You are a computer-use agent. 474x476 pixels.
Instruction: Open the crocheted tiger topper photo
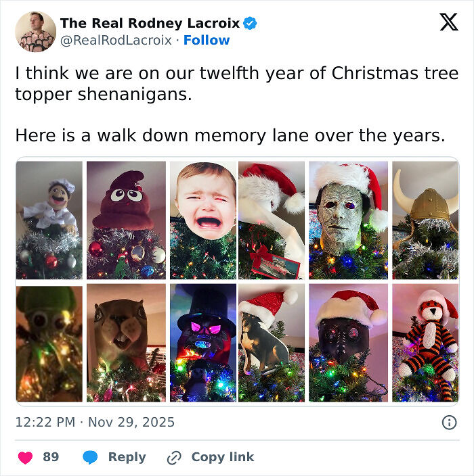click(425, 343)
